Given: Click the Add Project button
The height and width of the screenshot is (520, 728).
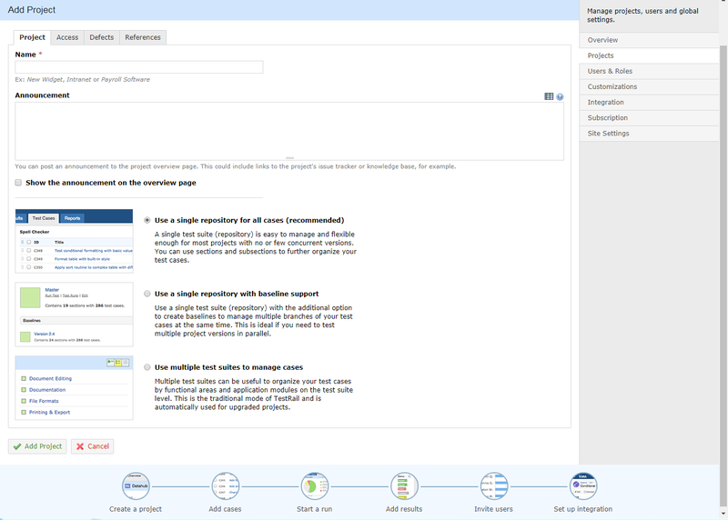Looking at the screenshot, I should (37, 446).
